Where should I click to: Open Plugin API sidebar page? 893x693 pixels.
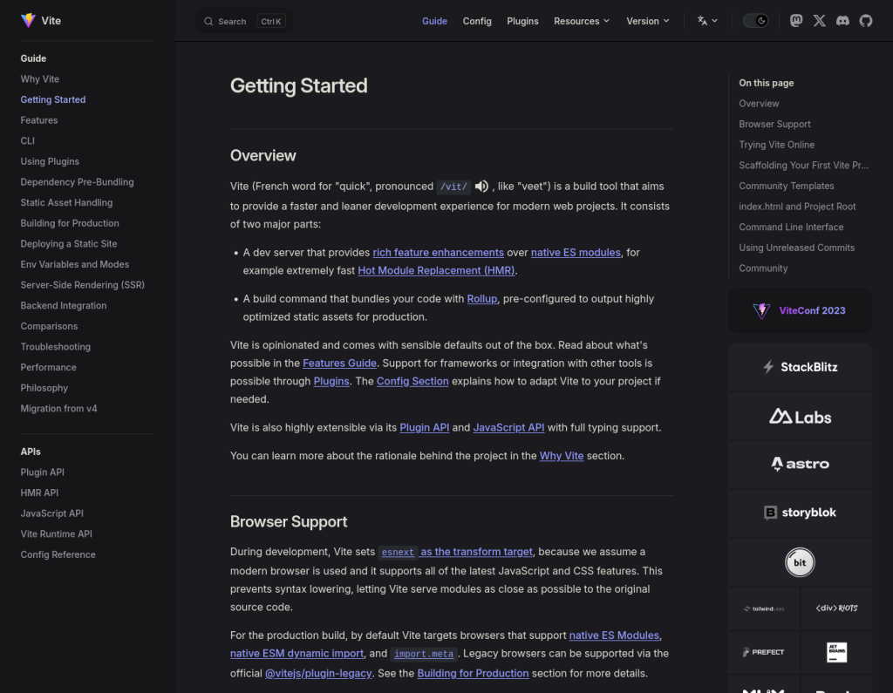42,472
